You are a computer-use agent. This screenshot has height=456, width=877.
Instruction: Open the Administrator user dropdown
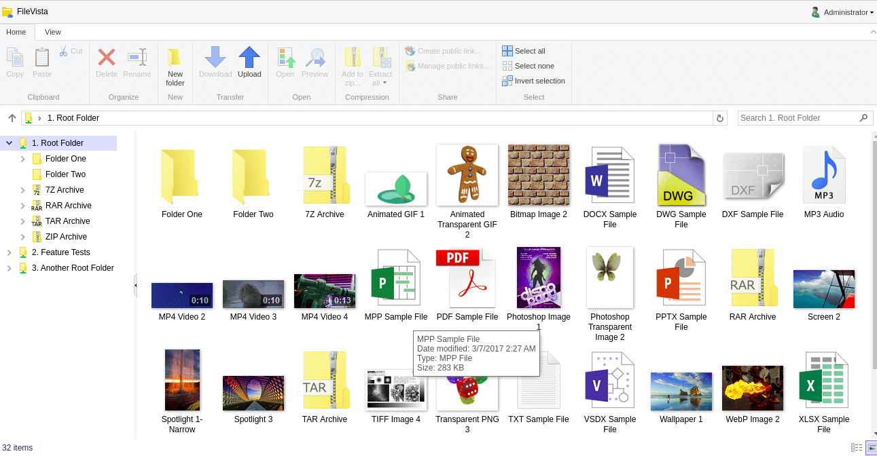coord(842,12)
